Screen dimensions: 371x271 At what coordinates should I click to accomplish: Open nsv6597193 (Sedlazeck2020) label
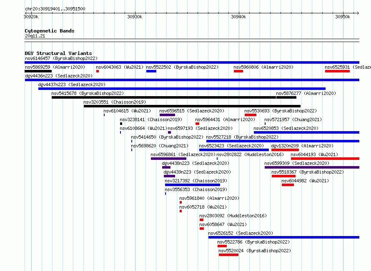click(x=200, y=128)
